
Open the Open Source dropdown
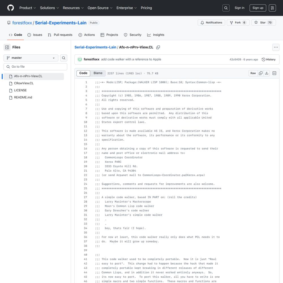[100, 8]
